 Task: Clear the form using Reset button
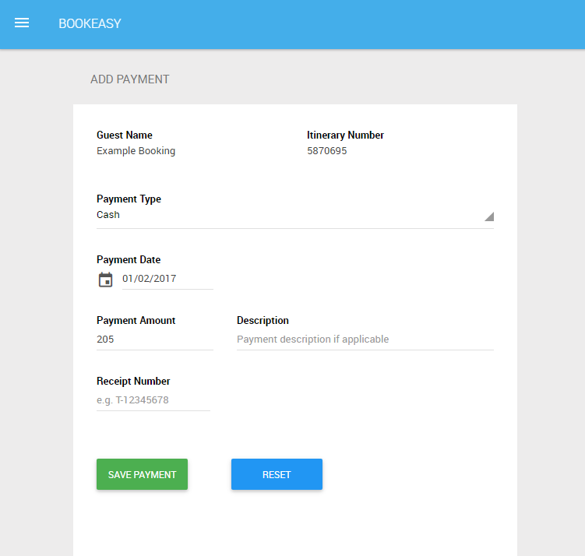[x=277, y=474]
